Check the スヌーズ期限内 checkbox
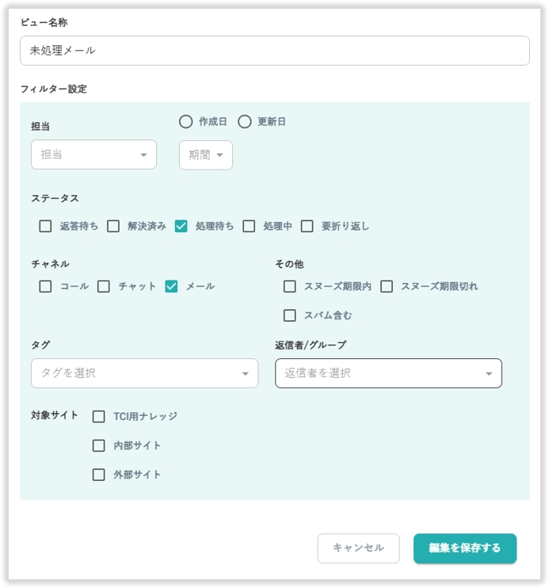This screenshot has height=588, width=549. (290, 286)
